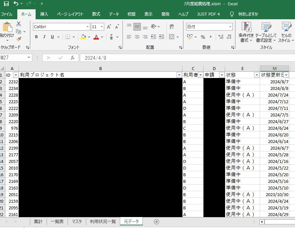This screenshot has height=228, width=295.
Task: Click the Cut scissors icon
Action: click(18, 24)
